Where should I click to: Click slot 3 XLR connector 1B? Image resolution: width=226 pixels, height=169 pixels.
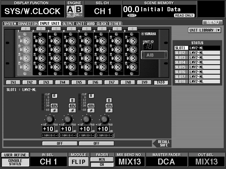pos(57,50)
